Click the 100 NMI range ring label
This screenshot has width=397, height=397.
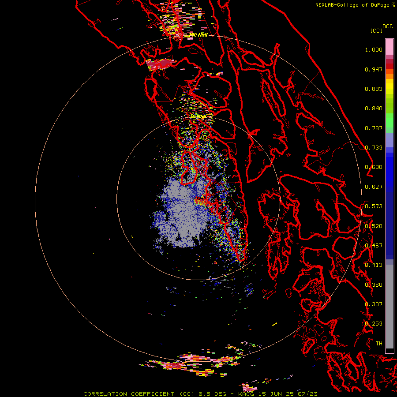[198, 35]
